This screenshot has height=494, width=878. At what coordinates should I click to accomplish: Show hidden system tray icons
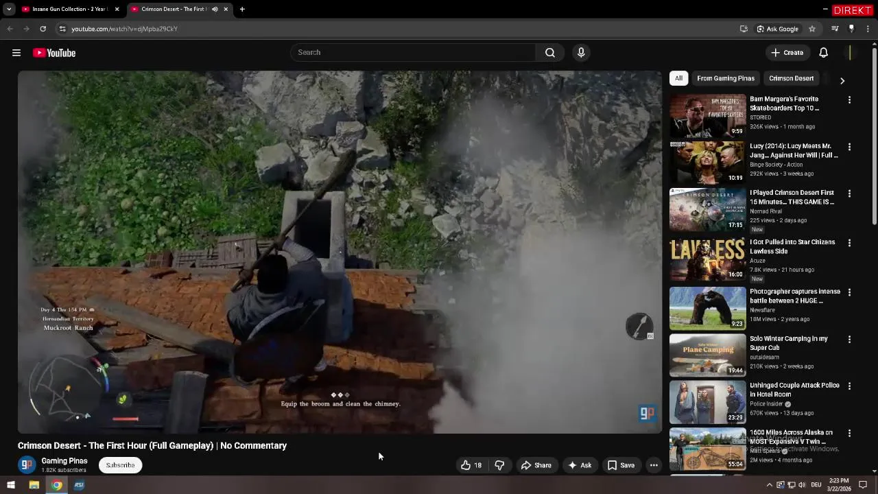(769, 485)
